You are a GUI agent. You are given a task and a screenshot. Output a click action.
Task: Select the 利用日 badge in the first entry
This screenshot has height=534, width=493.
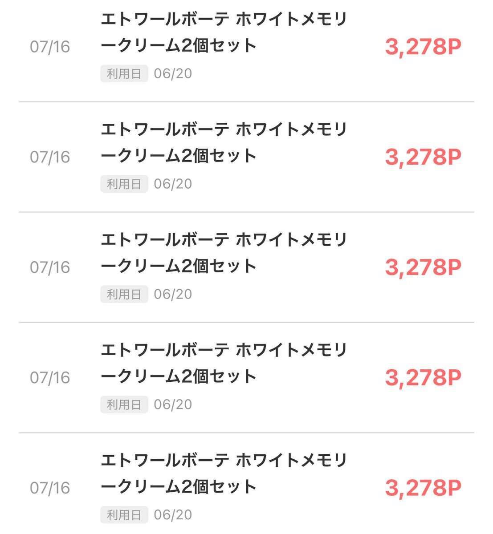click(124, 73)
